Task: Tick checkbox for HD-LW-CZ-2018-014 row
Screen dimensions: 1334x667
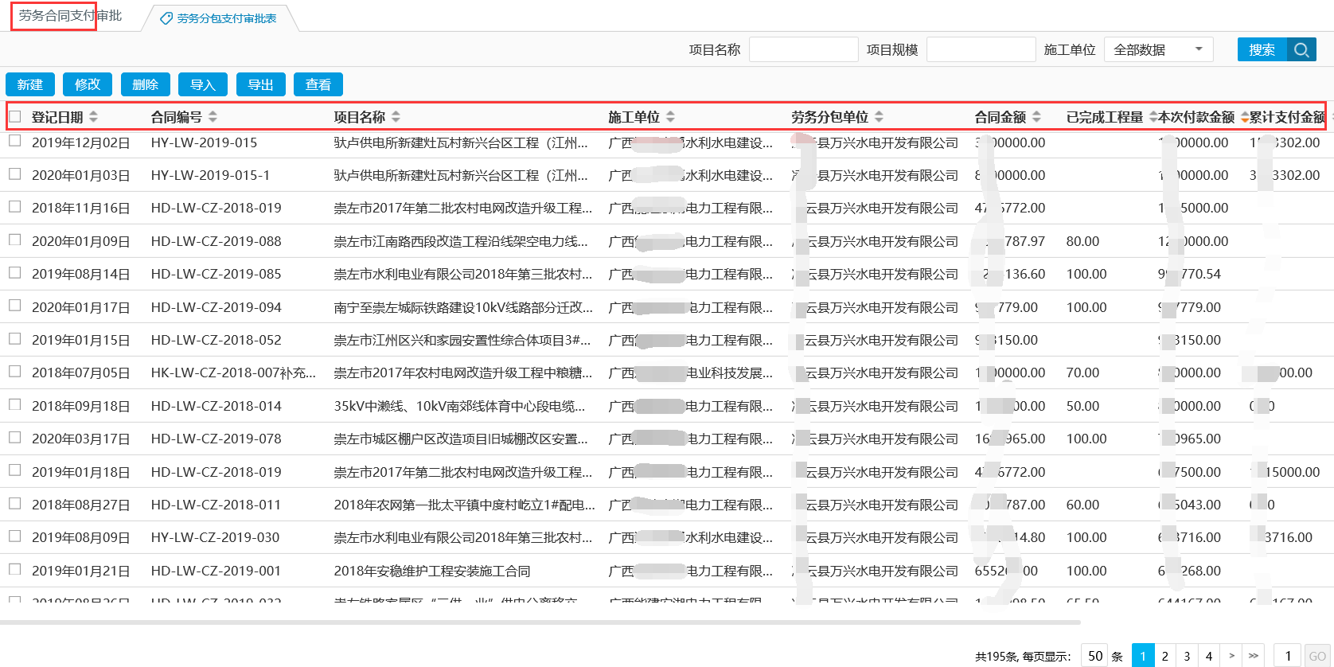Action: (x=15, y=404)
